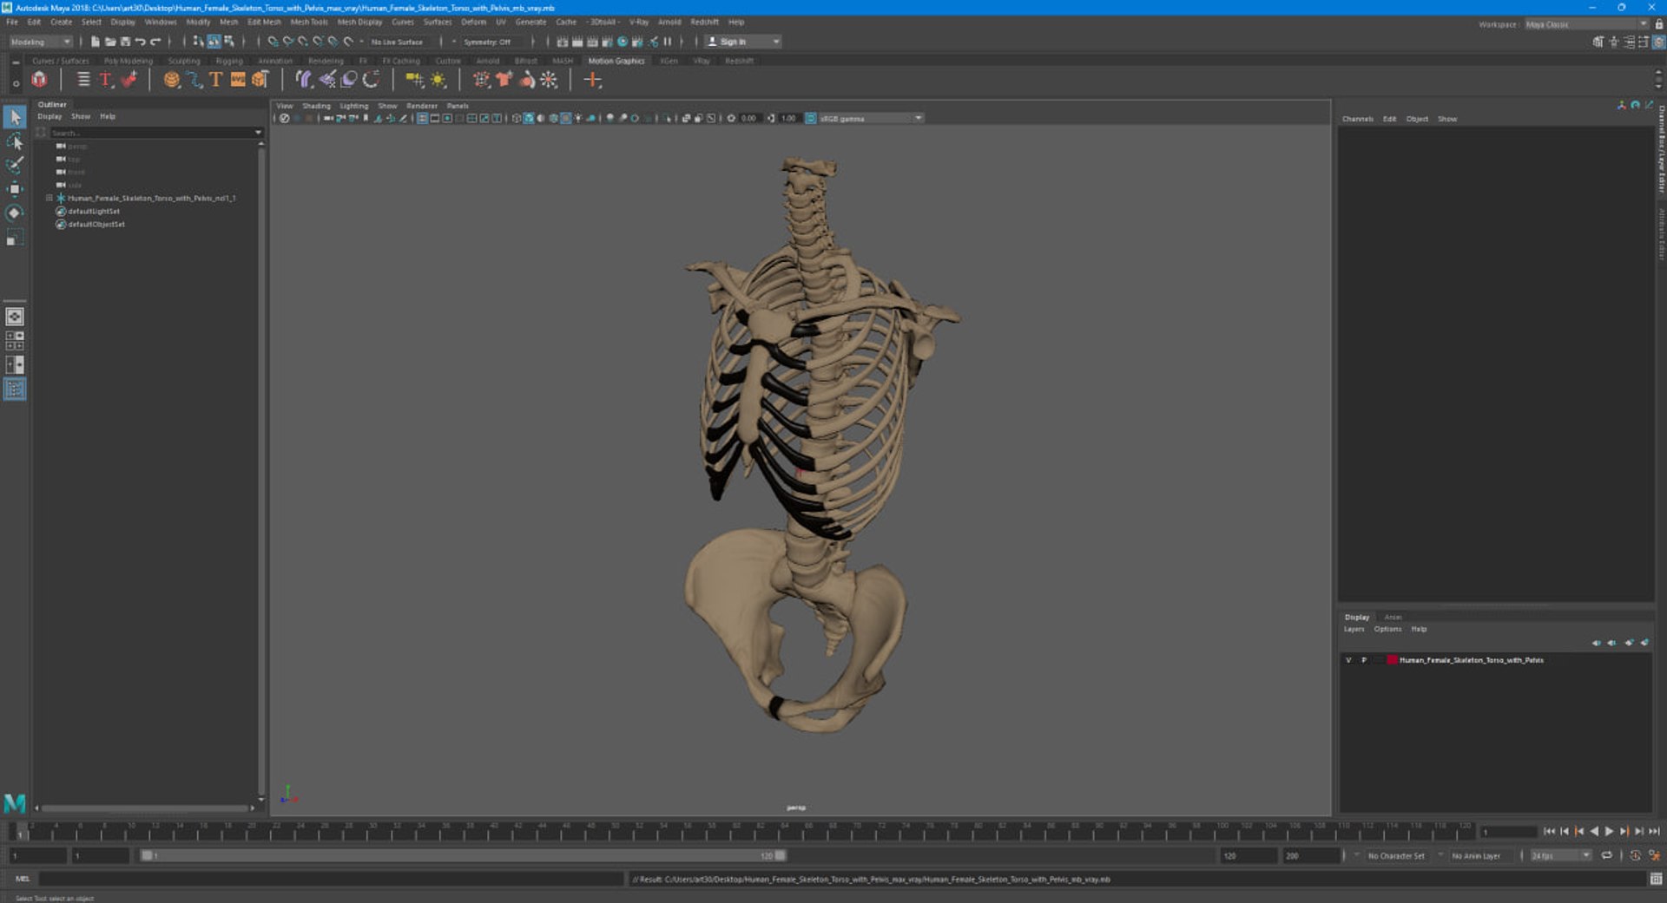Open the sRGB gamma view transform dropdown

click(x=871, y=118)
